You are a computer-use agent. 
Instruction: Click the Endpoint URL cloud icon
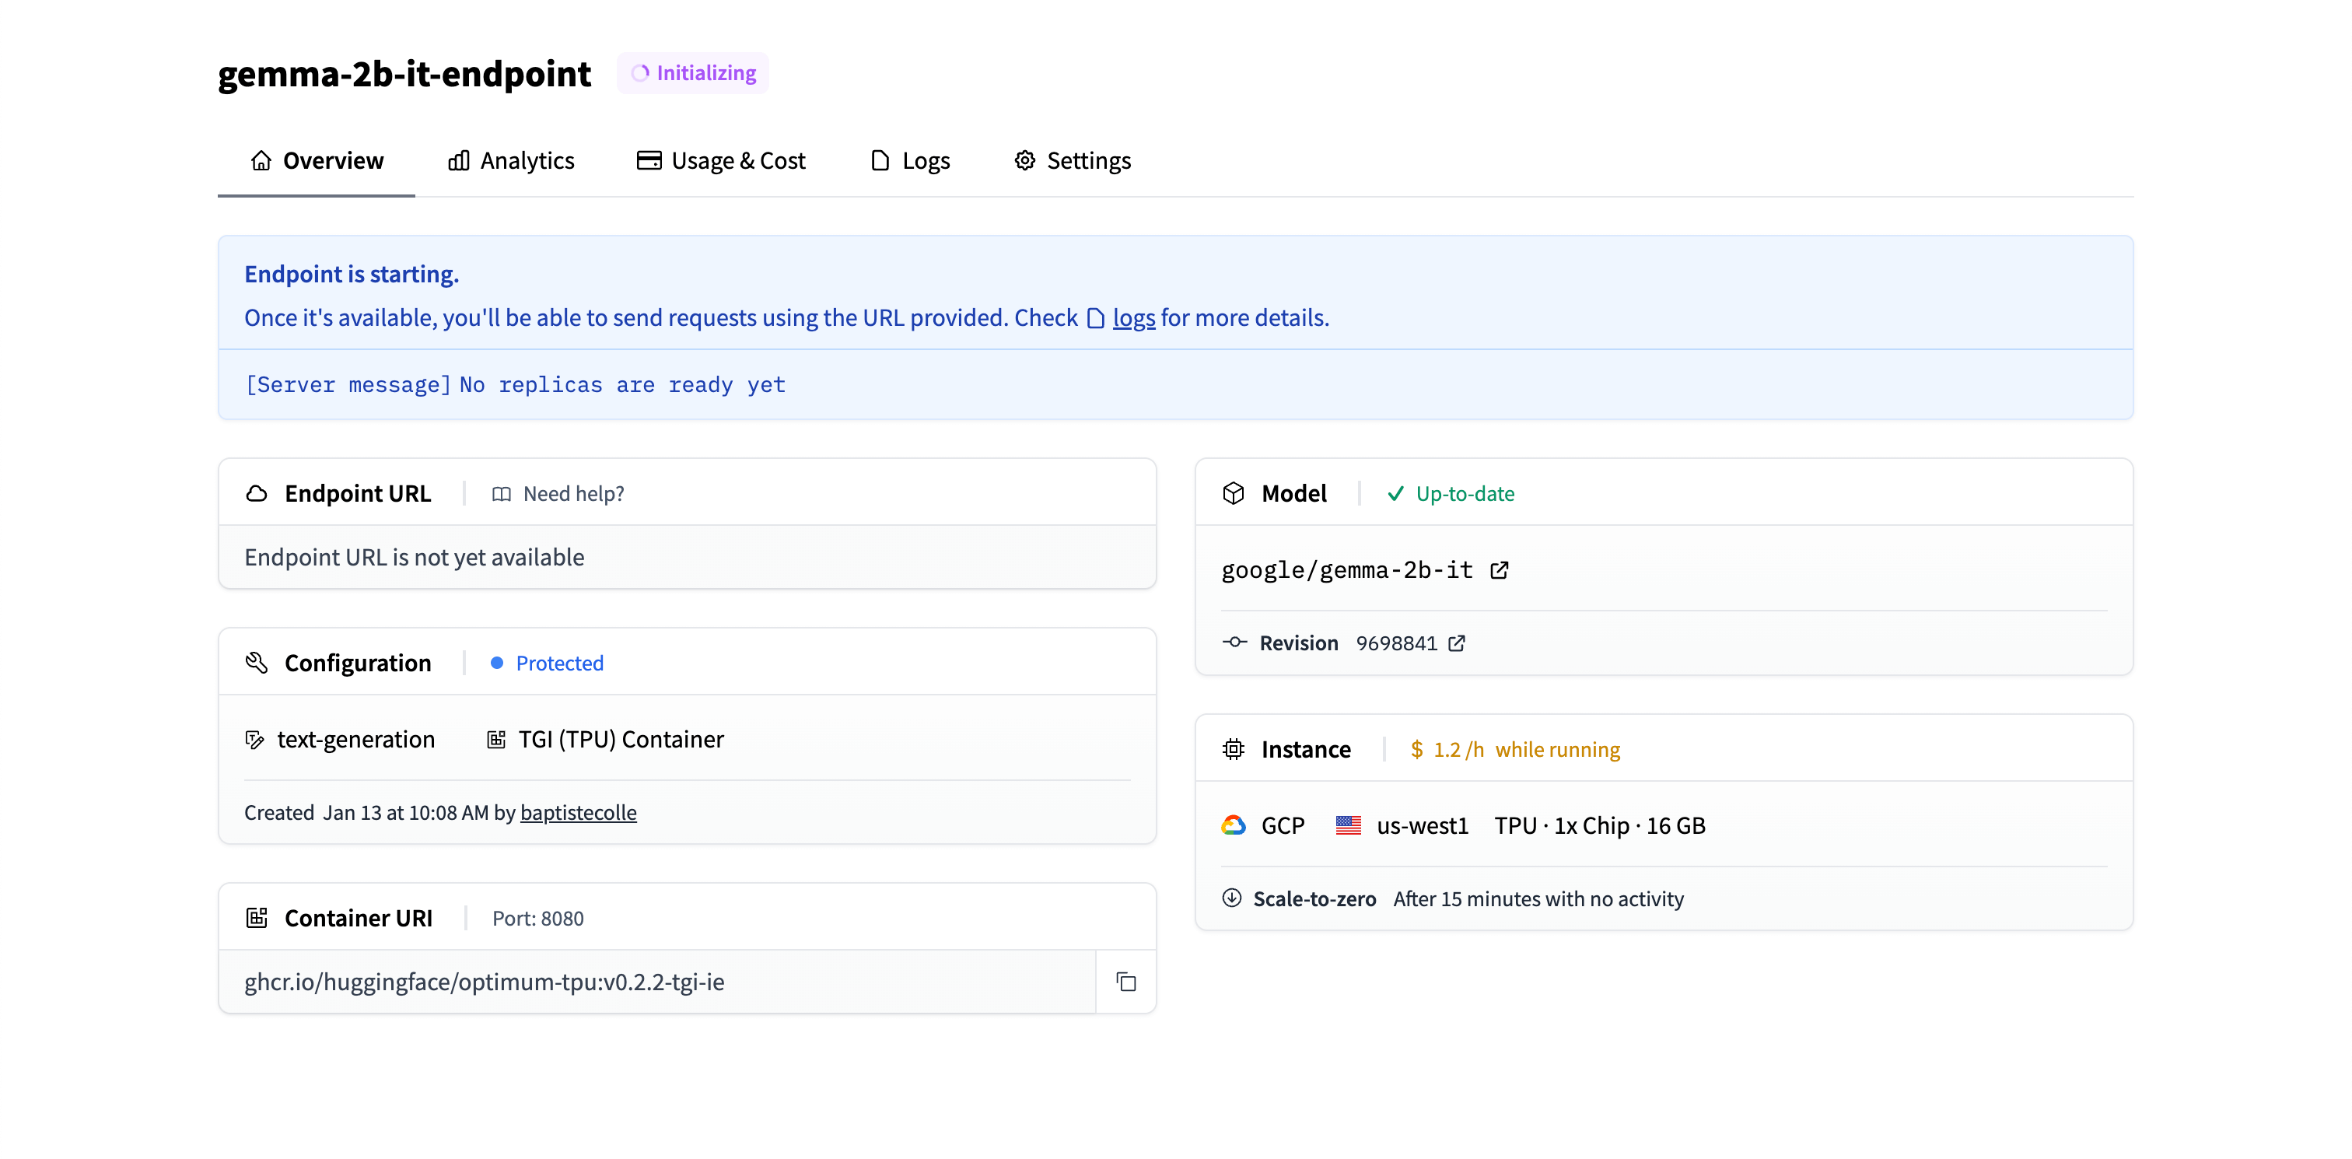point(257,493)
